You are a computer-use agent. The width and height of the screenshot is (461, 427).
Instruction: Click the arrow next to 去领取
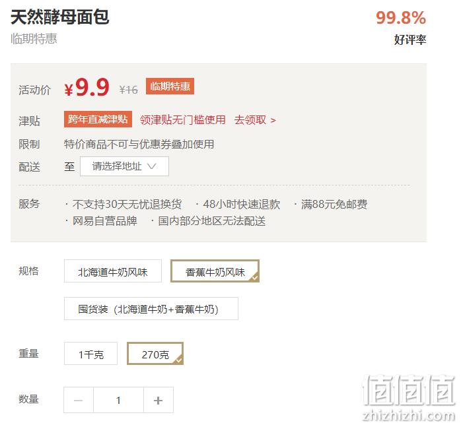point(273,120)
